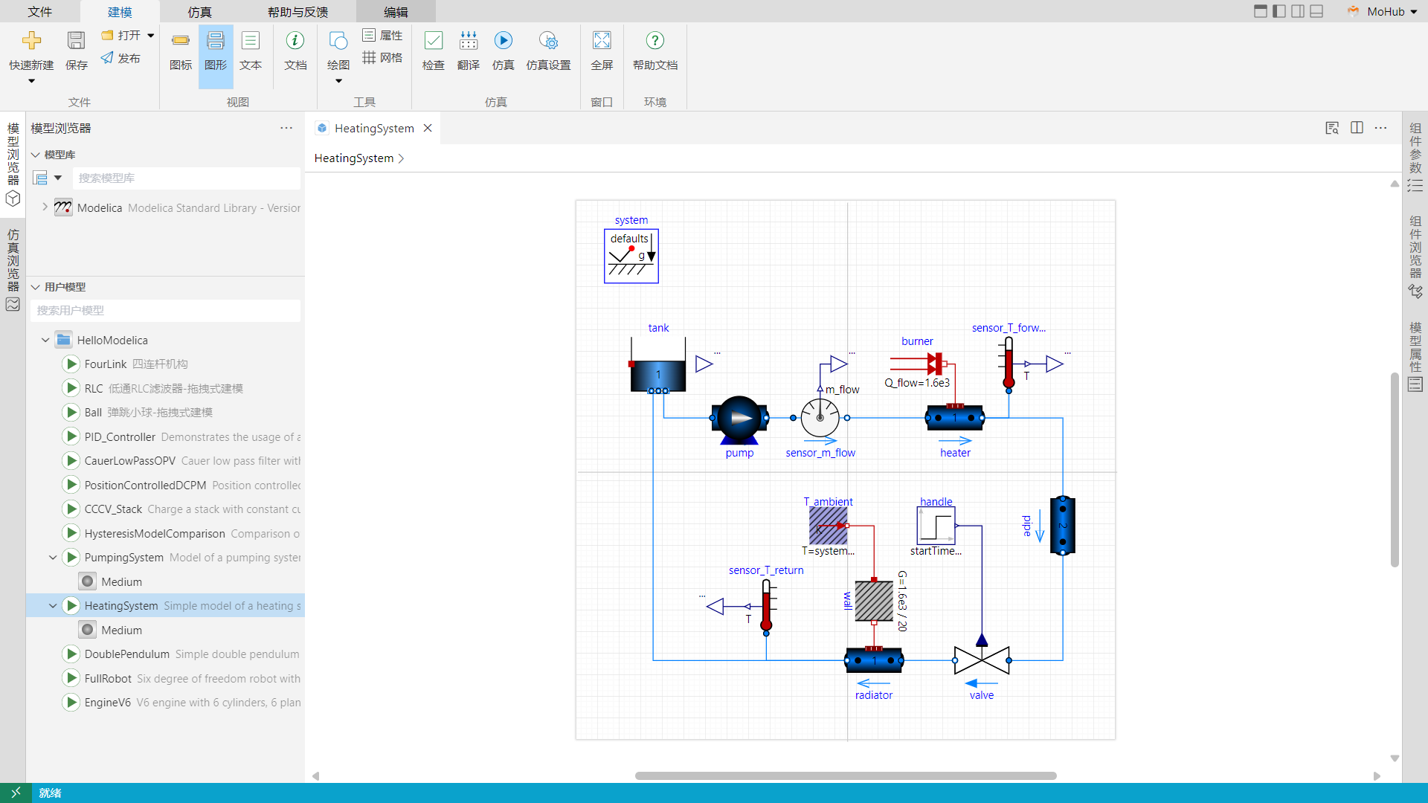Open a file using the 打开 button
1428x803 pixels.
(121, 35)
